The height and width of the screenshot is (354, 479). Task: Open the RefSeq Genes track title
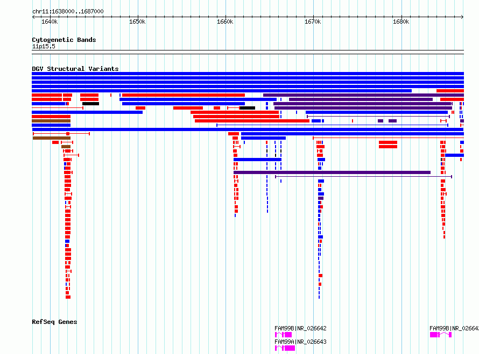[x=54, y=322]
